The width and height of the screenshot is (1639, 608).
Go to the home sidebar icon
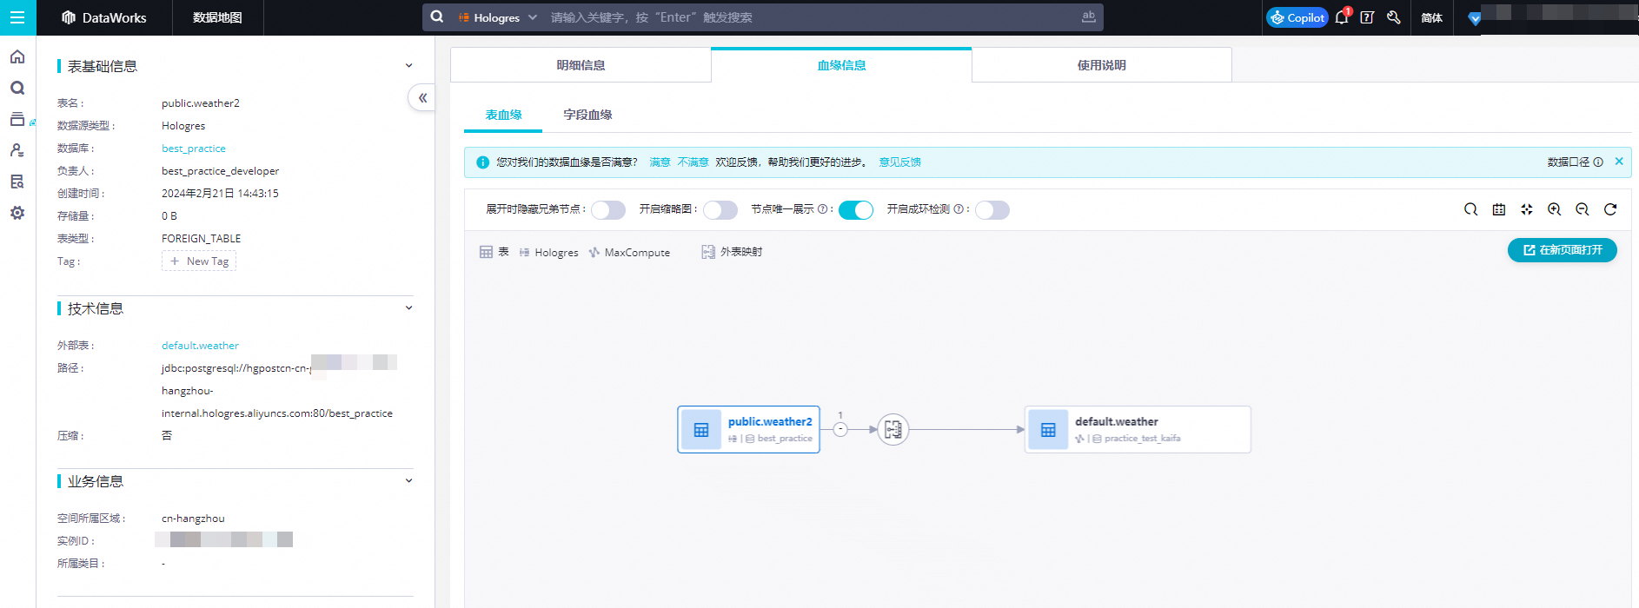pos(17,56)
